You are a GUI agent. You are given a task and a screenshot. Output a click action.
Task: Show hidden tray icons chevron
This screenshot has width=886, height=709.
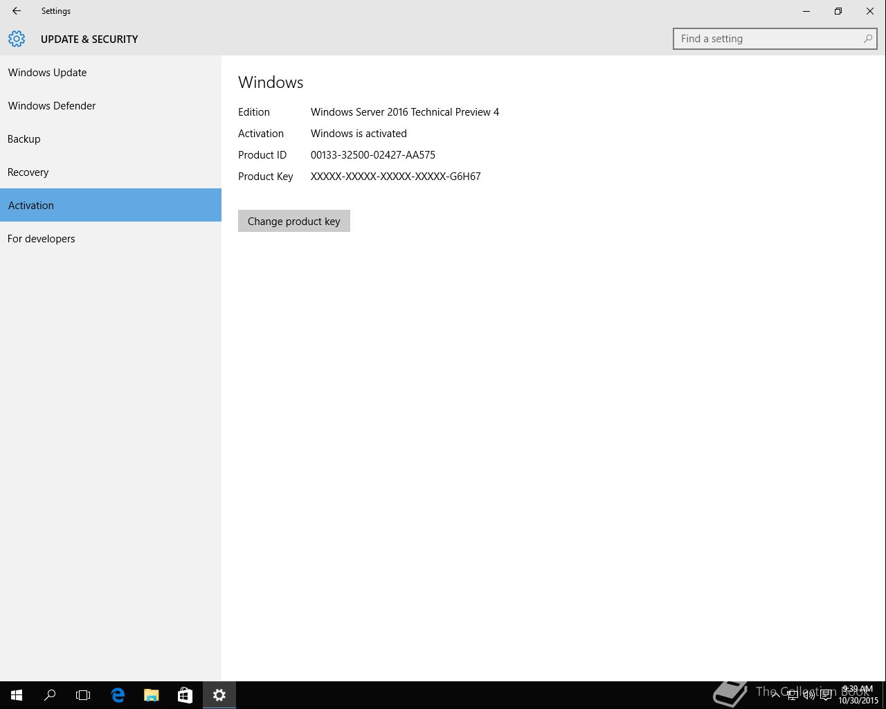coord(776,695)
